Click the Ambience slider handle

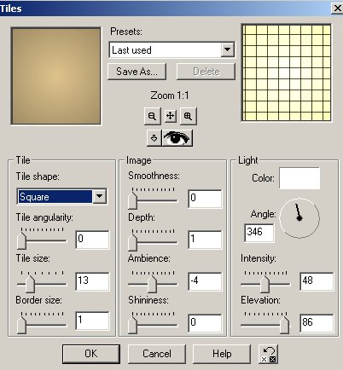pos(152,284)
